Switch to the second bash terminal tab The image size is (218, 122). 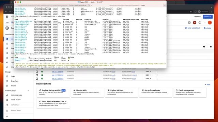pos(127,5)
